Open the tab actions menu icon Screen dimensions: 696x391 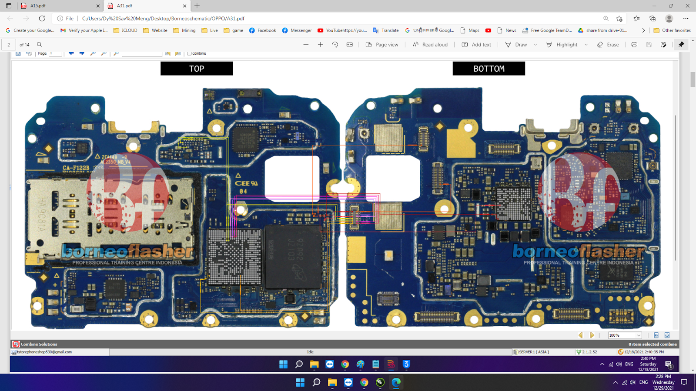point(8,6)
